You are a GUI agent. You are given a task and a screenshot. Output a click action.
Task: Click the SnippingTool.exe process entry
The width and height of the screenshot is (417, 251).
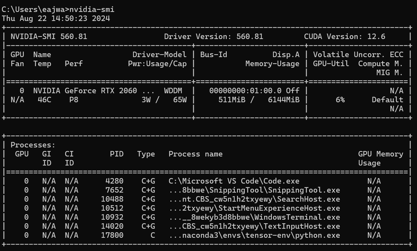point(254,190)
